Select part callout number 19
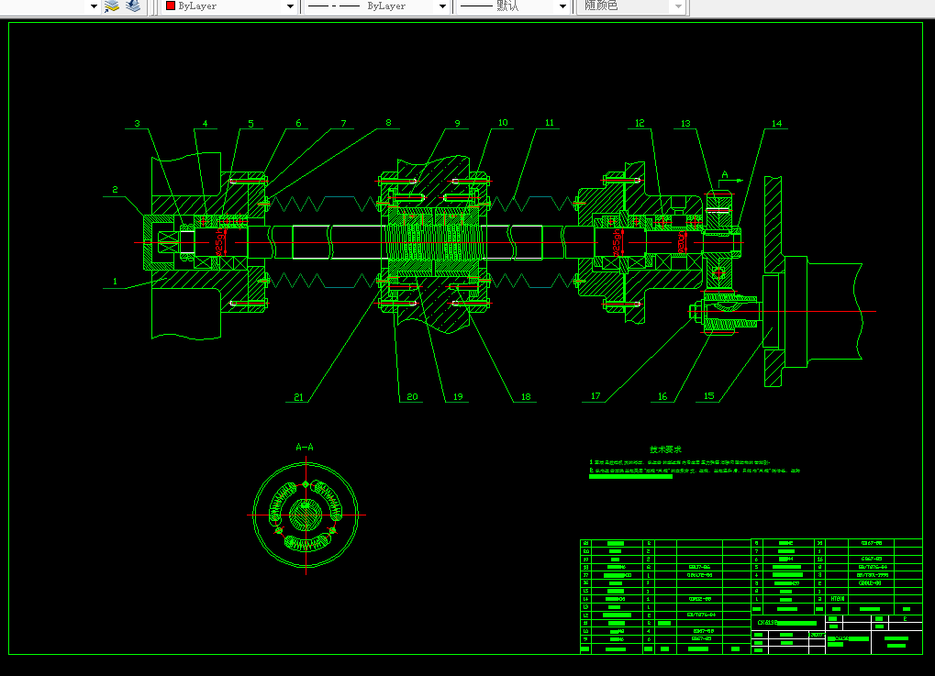 pos(458,396)
